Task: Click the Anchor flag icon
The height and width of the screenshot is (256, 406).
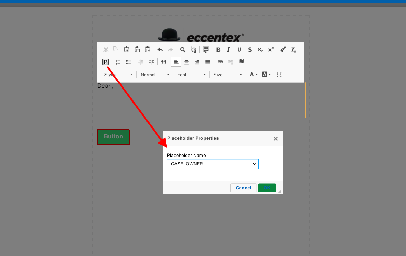Action: (241, 62)
